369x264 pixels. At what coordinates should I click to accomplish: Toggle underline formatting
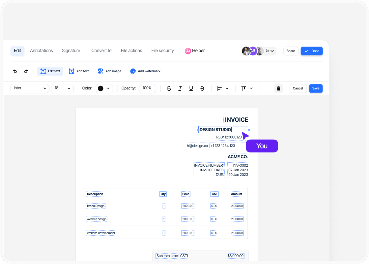point(191,88)
